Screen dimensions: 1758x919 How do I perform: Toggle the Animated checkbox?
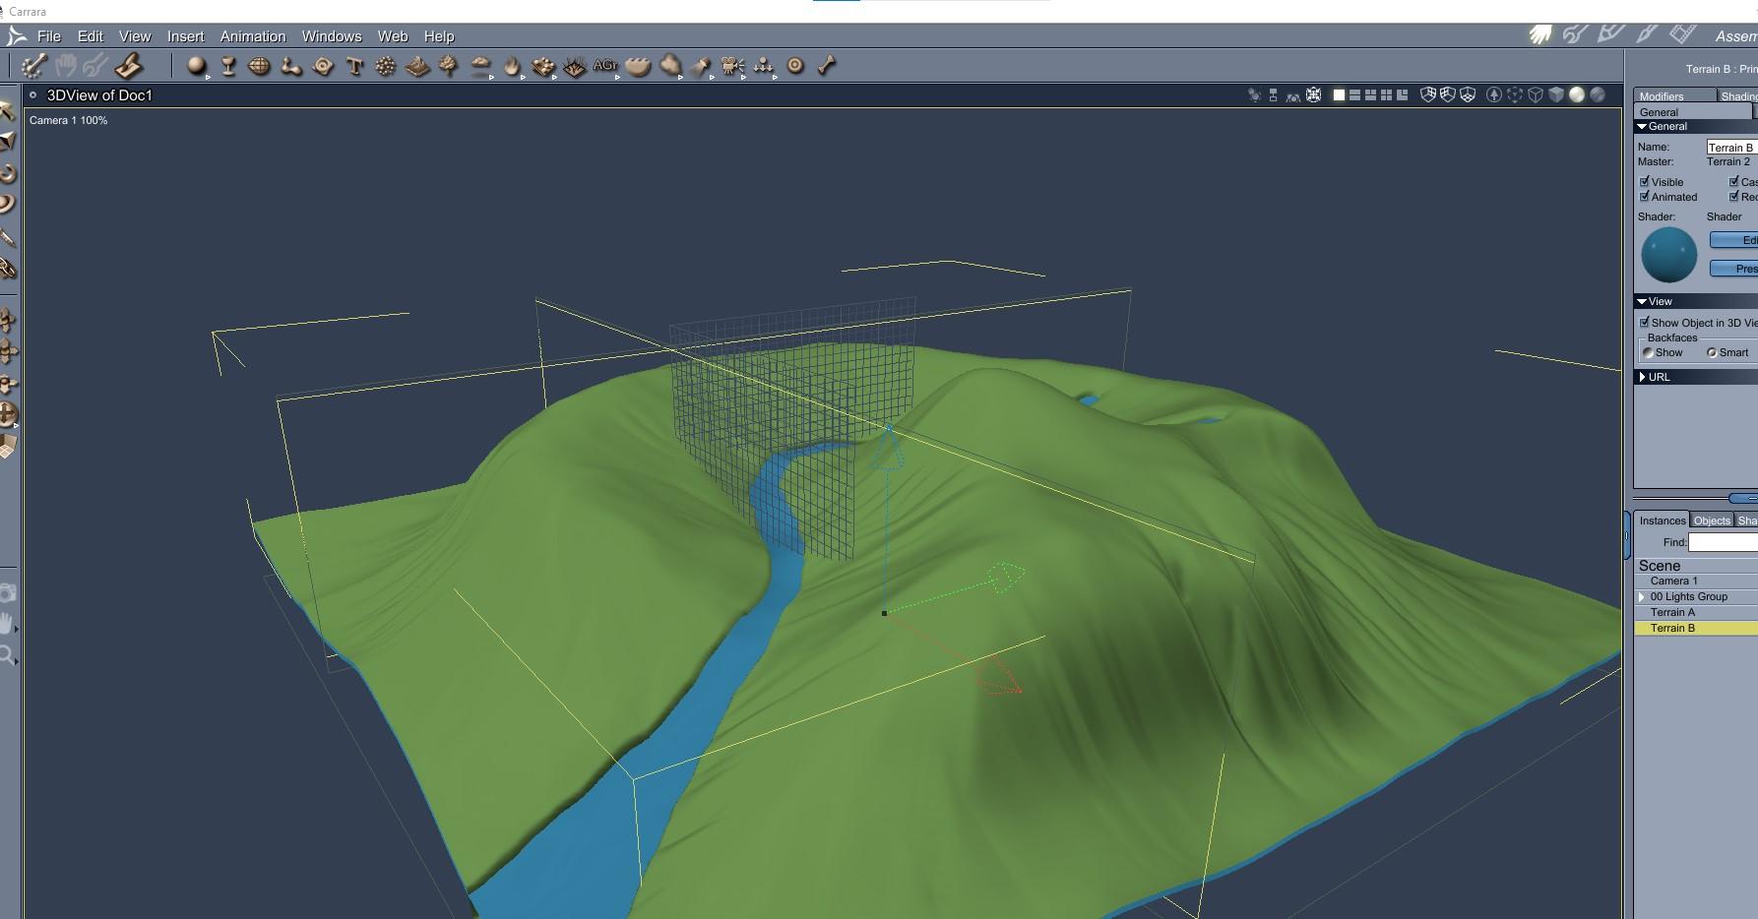1645,197
